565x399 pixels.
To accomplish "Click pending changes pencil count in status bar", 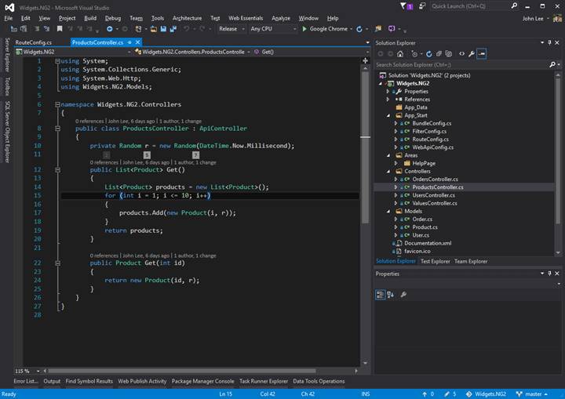I will [x=450, y=394].
